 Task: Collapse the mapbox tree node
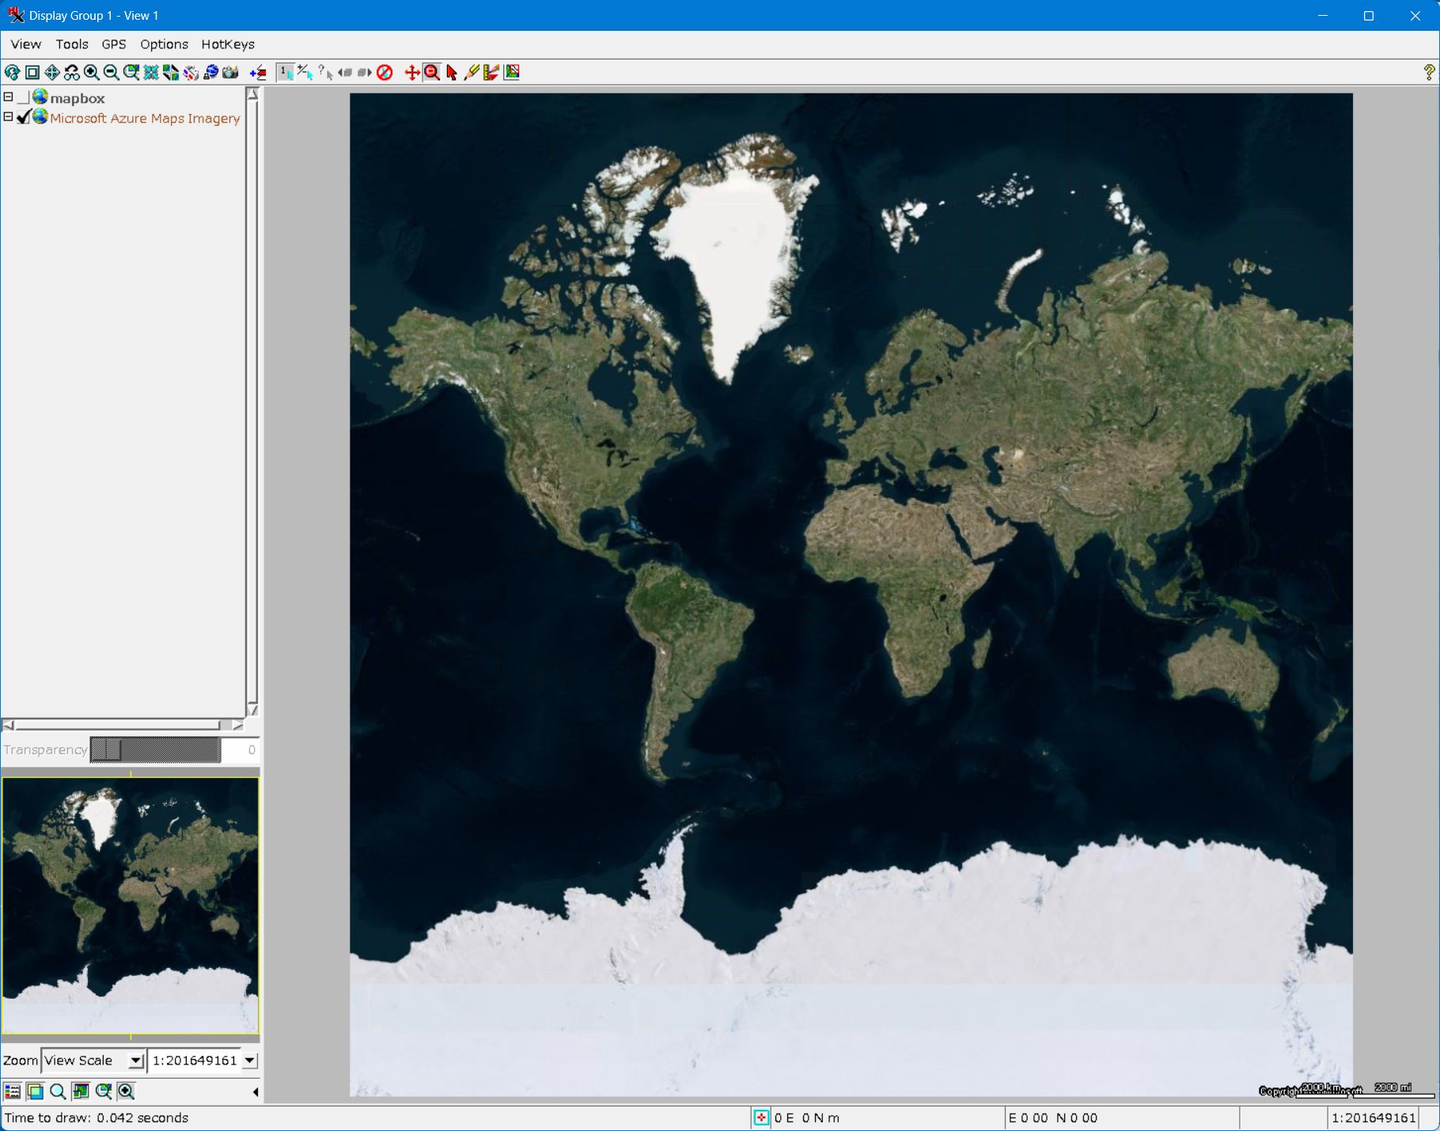(8, 97)
